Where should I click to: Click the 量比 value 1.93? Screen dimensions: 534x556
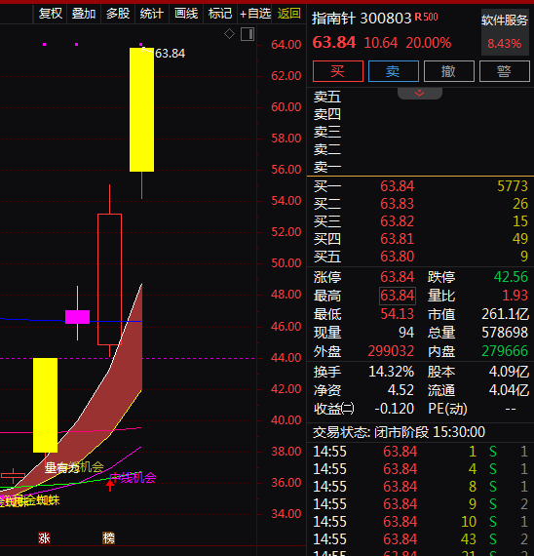515,296
